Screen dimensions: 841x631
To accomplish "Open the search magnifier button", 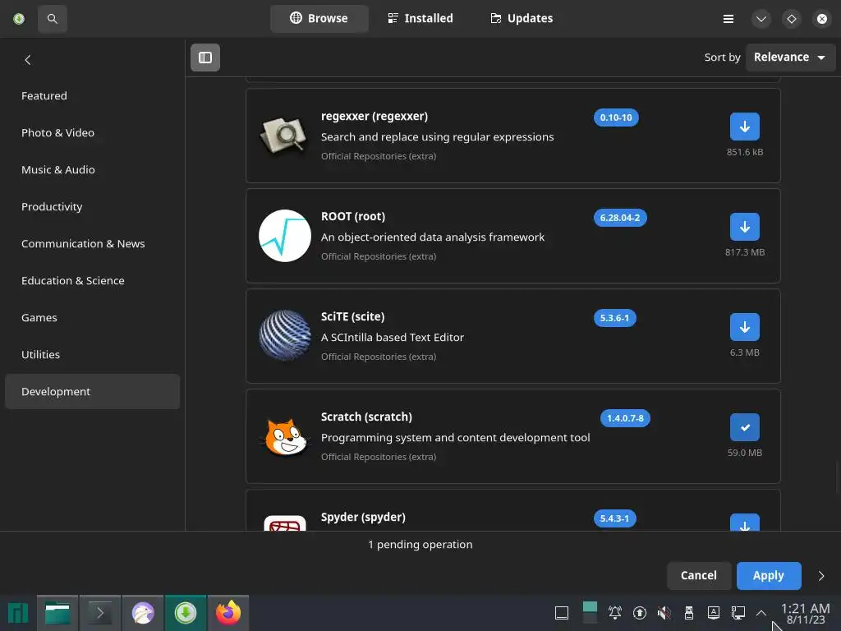I will click(52, 19).
